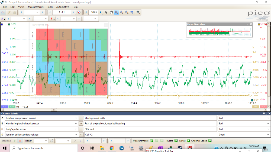Add a measurement with green plus
This screenshot has height=152, width=271.
pos(152,141)
